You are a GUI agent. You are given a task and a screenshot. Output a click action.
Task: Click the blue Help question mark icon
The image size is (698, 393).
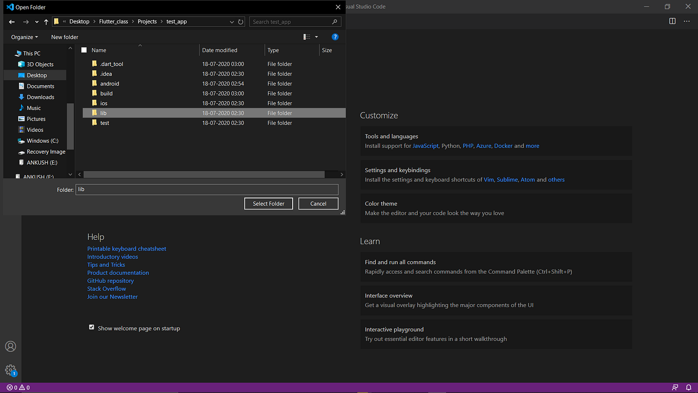(x=335, y=36)
